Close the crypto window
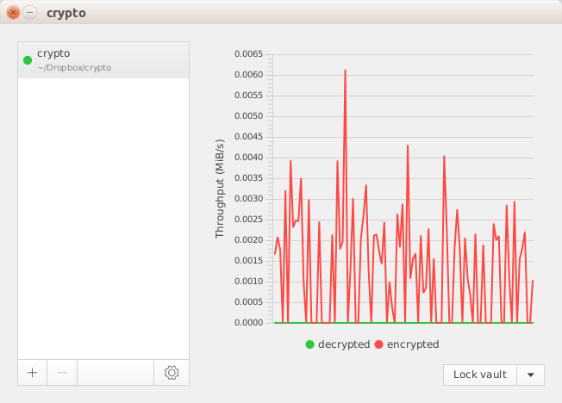Image resolution: width=562 pixels, height=403 pixels. point(13,13)
